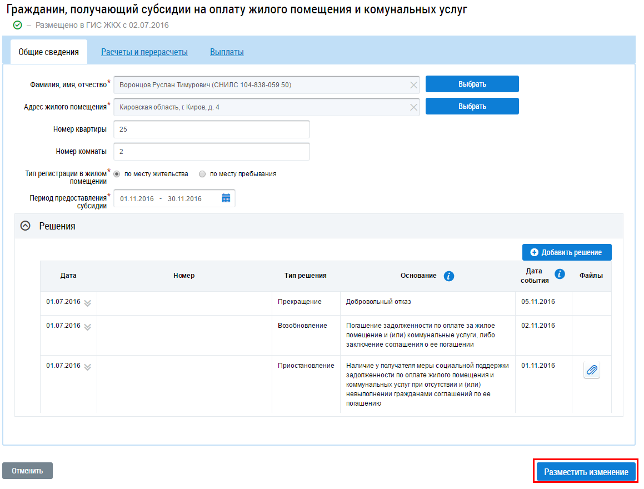
Task: Click info icon next to Дата события
Action: 560,273
